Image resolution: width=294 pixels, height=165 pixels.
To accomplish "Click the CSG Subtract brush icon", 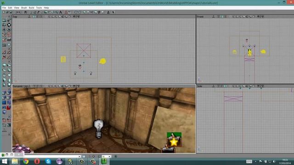I will [9, 93].
